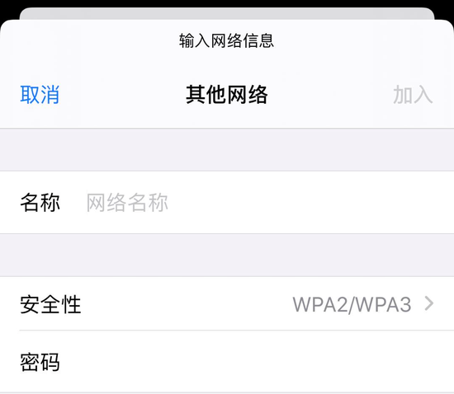Click the 其他网络 navigation title
The height and width of the screenshot is (394, 454).
click(227, 95)
